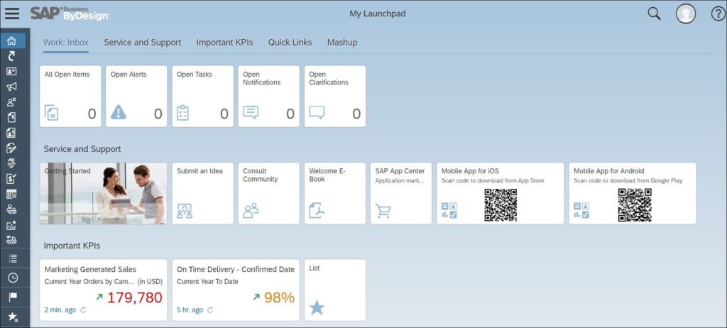Open the help question mark icon
Viewport: 727px width, 328px height.
pyautogui.click(x=717, y=14)
